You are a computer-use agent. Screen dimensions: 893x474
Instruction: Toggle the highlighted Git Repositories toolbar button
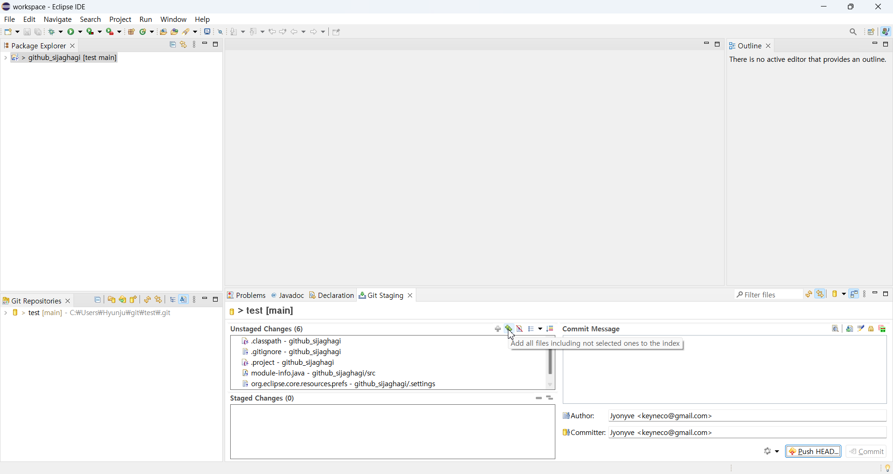[x=184, y=300]
